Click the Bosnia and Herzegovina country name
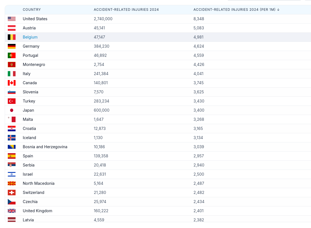This screenshot has height=228, width=311. (45, 147)
